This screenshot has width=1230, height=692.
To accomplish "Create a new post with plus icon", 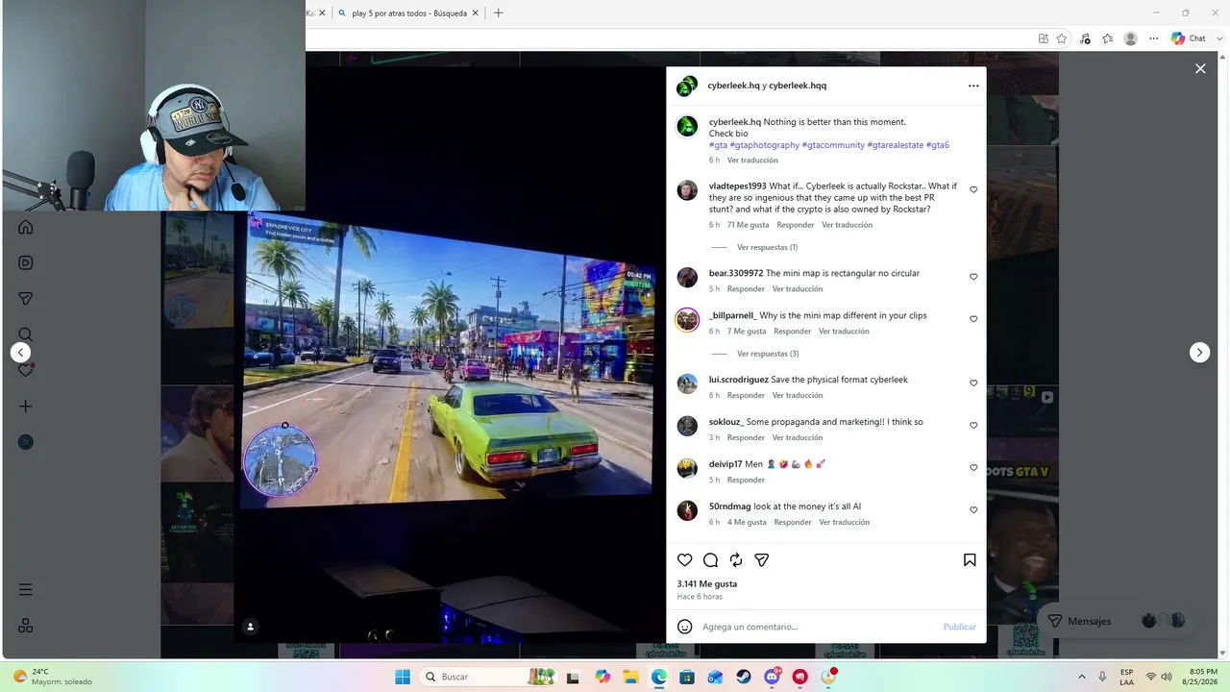I will pos(26,407).
